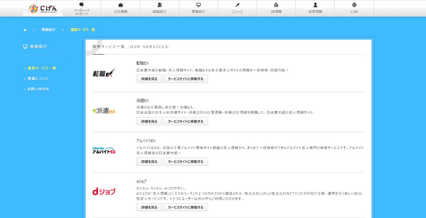Click the home icon in breadcrumb
The width and height of the screenshot is (426, 218).
pyautogui.click(x=25, y=30)
